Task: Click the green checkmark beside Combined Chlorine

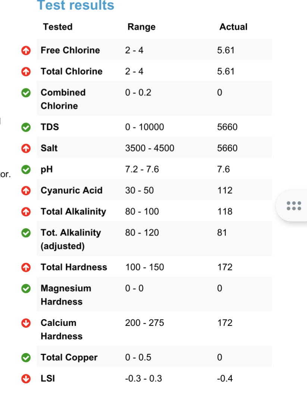Action: 26,93
